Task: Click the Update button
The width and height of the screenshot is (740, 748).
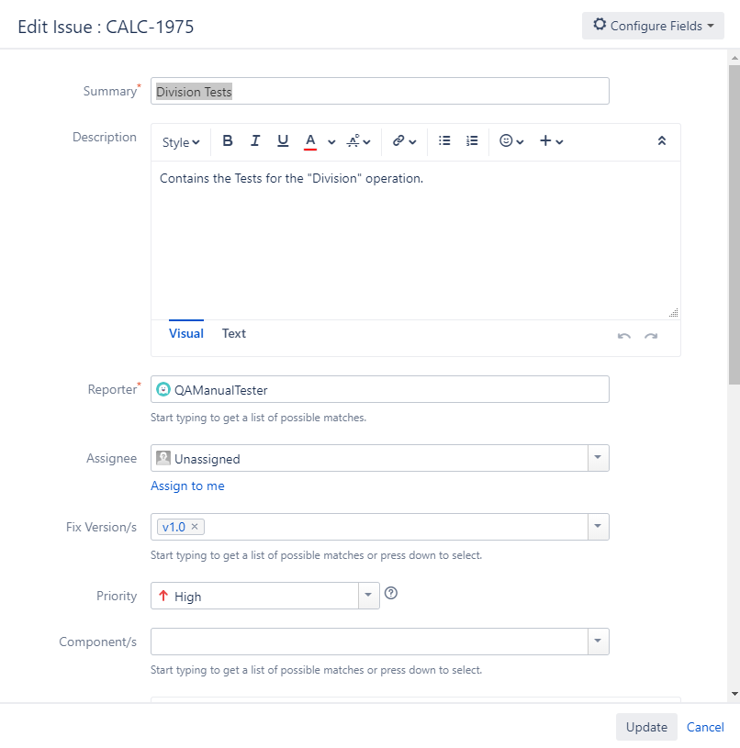Action: (x=646, y=727)
